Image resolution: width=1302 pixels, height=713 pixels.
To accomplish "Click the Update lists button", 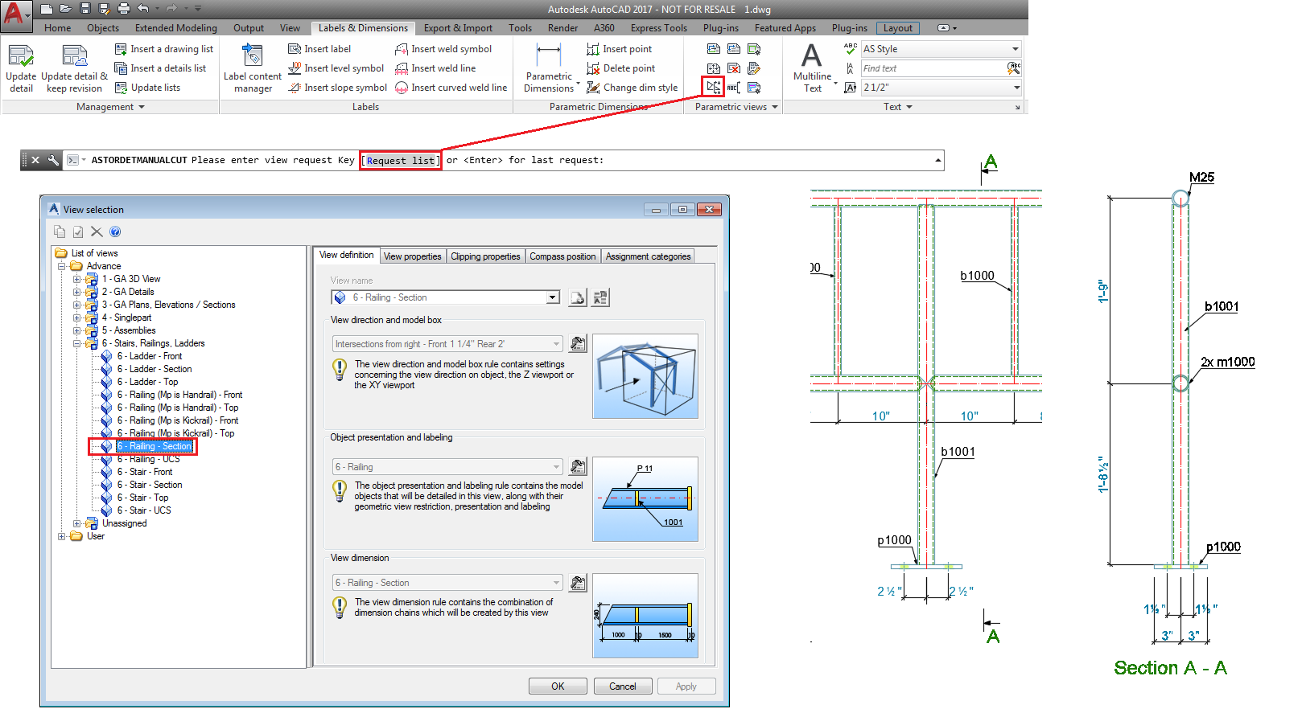I will tap(147, 88).
